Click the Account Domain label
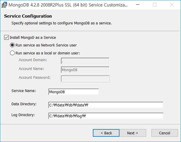Screen dimensions: 181x142 pyautogui.click(x=33, y=60)
